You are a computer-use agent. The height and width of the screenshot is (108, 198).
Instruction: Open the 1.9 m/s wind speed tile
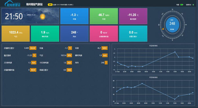point(45,34)
